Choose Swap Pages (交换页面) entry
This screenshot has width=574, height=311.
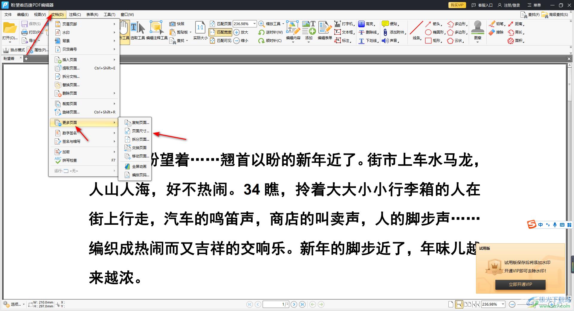pyautogui.click(x=135, y=148)
